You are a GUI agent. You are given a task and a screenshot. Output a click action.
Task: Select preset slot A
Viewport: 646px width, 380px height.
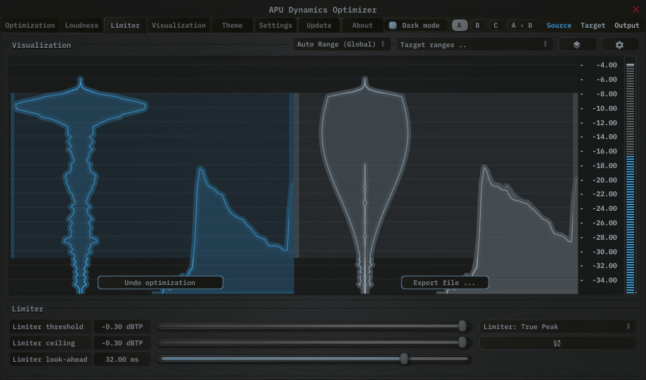[x=460, y=25]
